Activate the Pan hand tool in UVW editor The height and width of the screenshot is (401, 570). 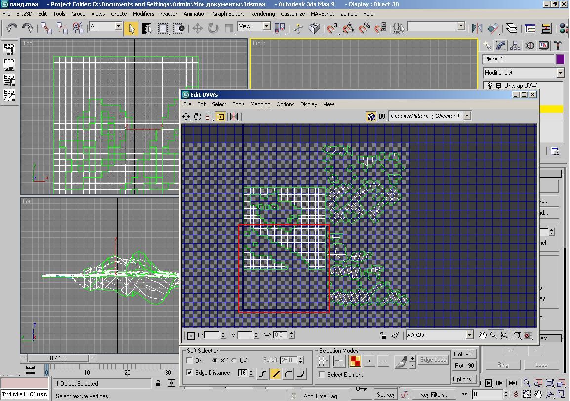pyautogui.click(x=482, y=335)
